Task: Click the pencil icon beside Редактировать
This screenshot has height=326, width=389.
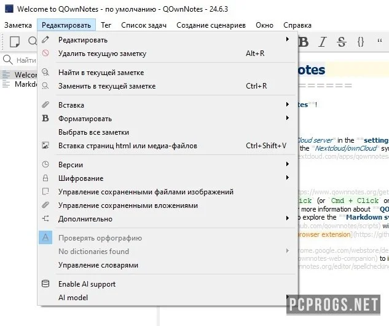Action: pos(45,40)
